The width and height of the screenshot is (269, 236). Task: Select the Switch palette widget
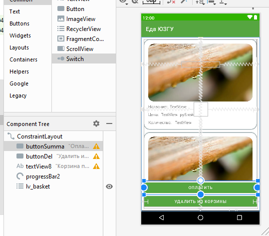click(84, 59)
